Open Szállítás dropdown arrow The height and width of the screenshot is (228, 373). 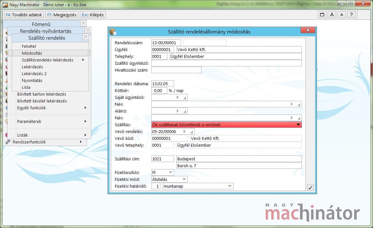pos(298,125)
